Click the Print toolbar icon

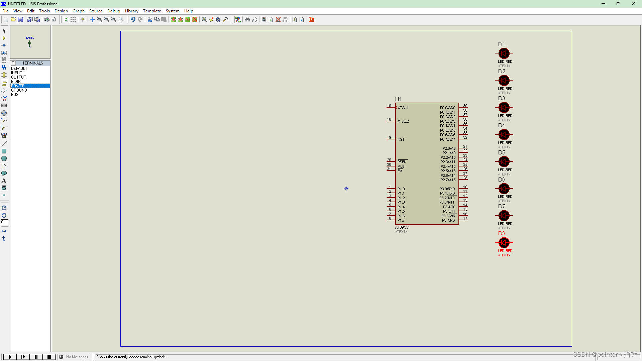(46, 19)
